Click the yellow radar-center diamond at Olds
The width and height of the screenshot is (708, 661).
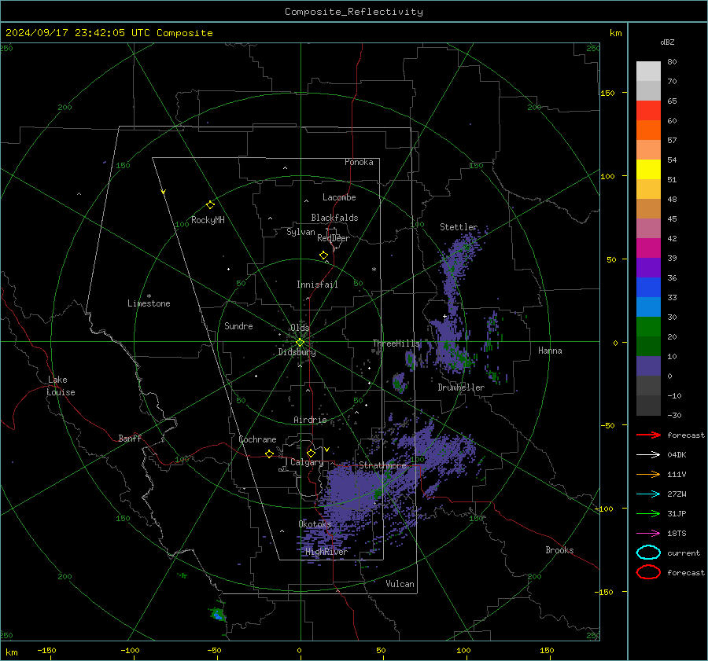[x=300, y=343]
